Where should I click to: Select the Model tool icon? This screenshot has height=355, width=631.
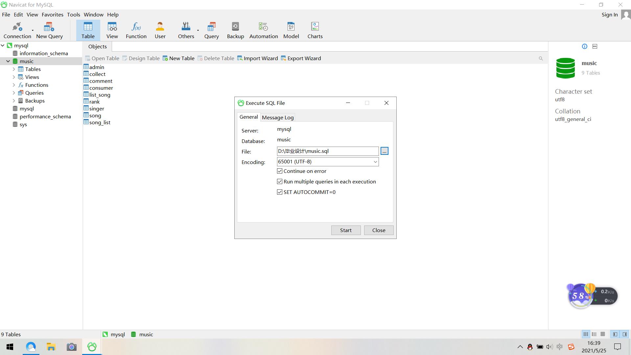[x=291, y=26]
